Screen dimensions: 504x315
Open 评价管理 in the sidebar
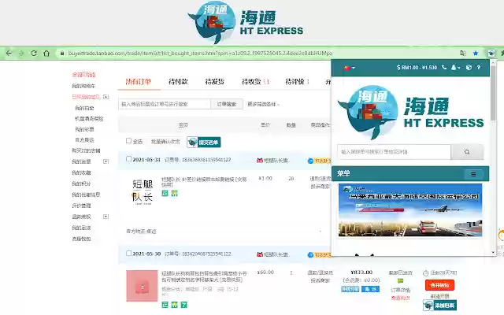coord(81,206)
